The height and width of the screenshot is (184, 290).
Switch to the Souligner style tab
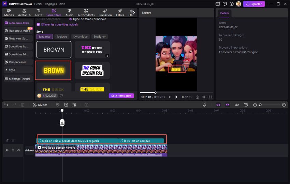(100, 36)
